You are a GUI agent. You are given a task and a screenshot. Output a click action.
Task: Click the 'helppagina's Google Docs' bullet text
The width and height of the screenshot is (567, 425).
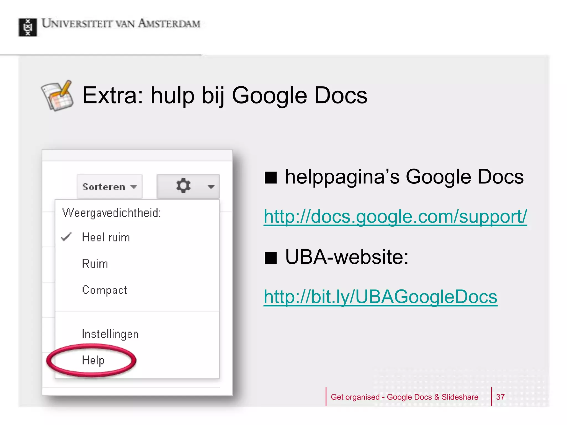click(x=404, y=177)
